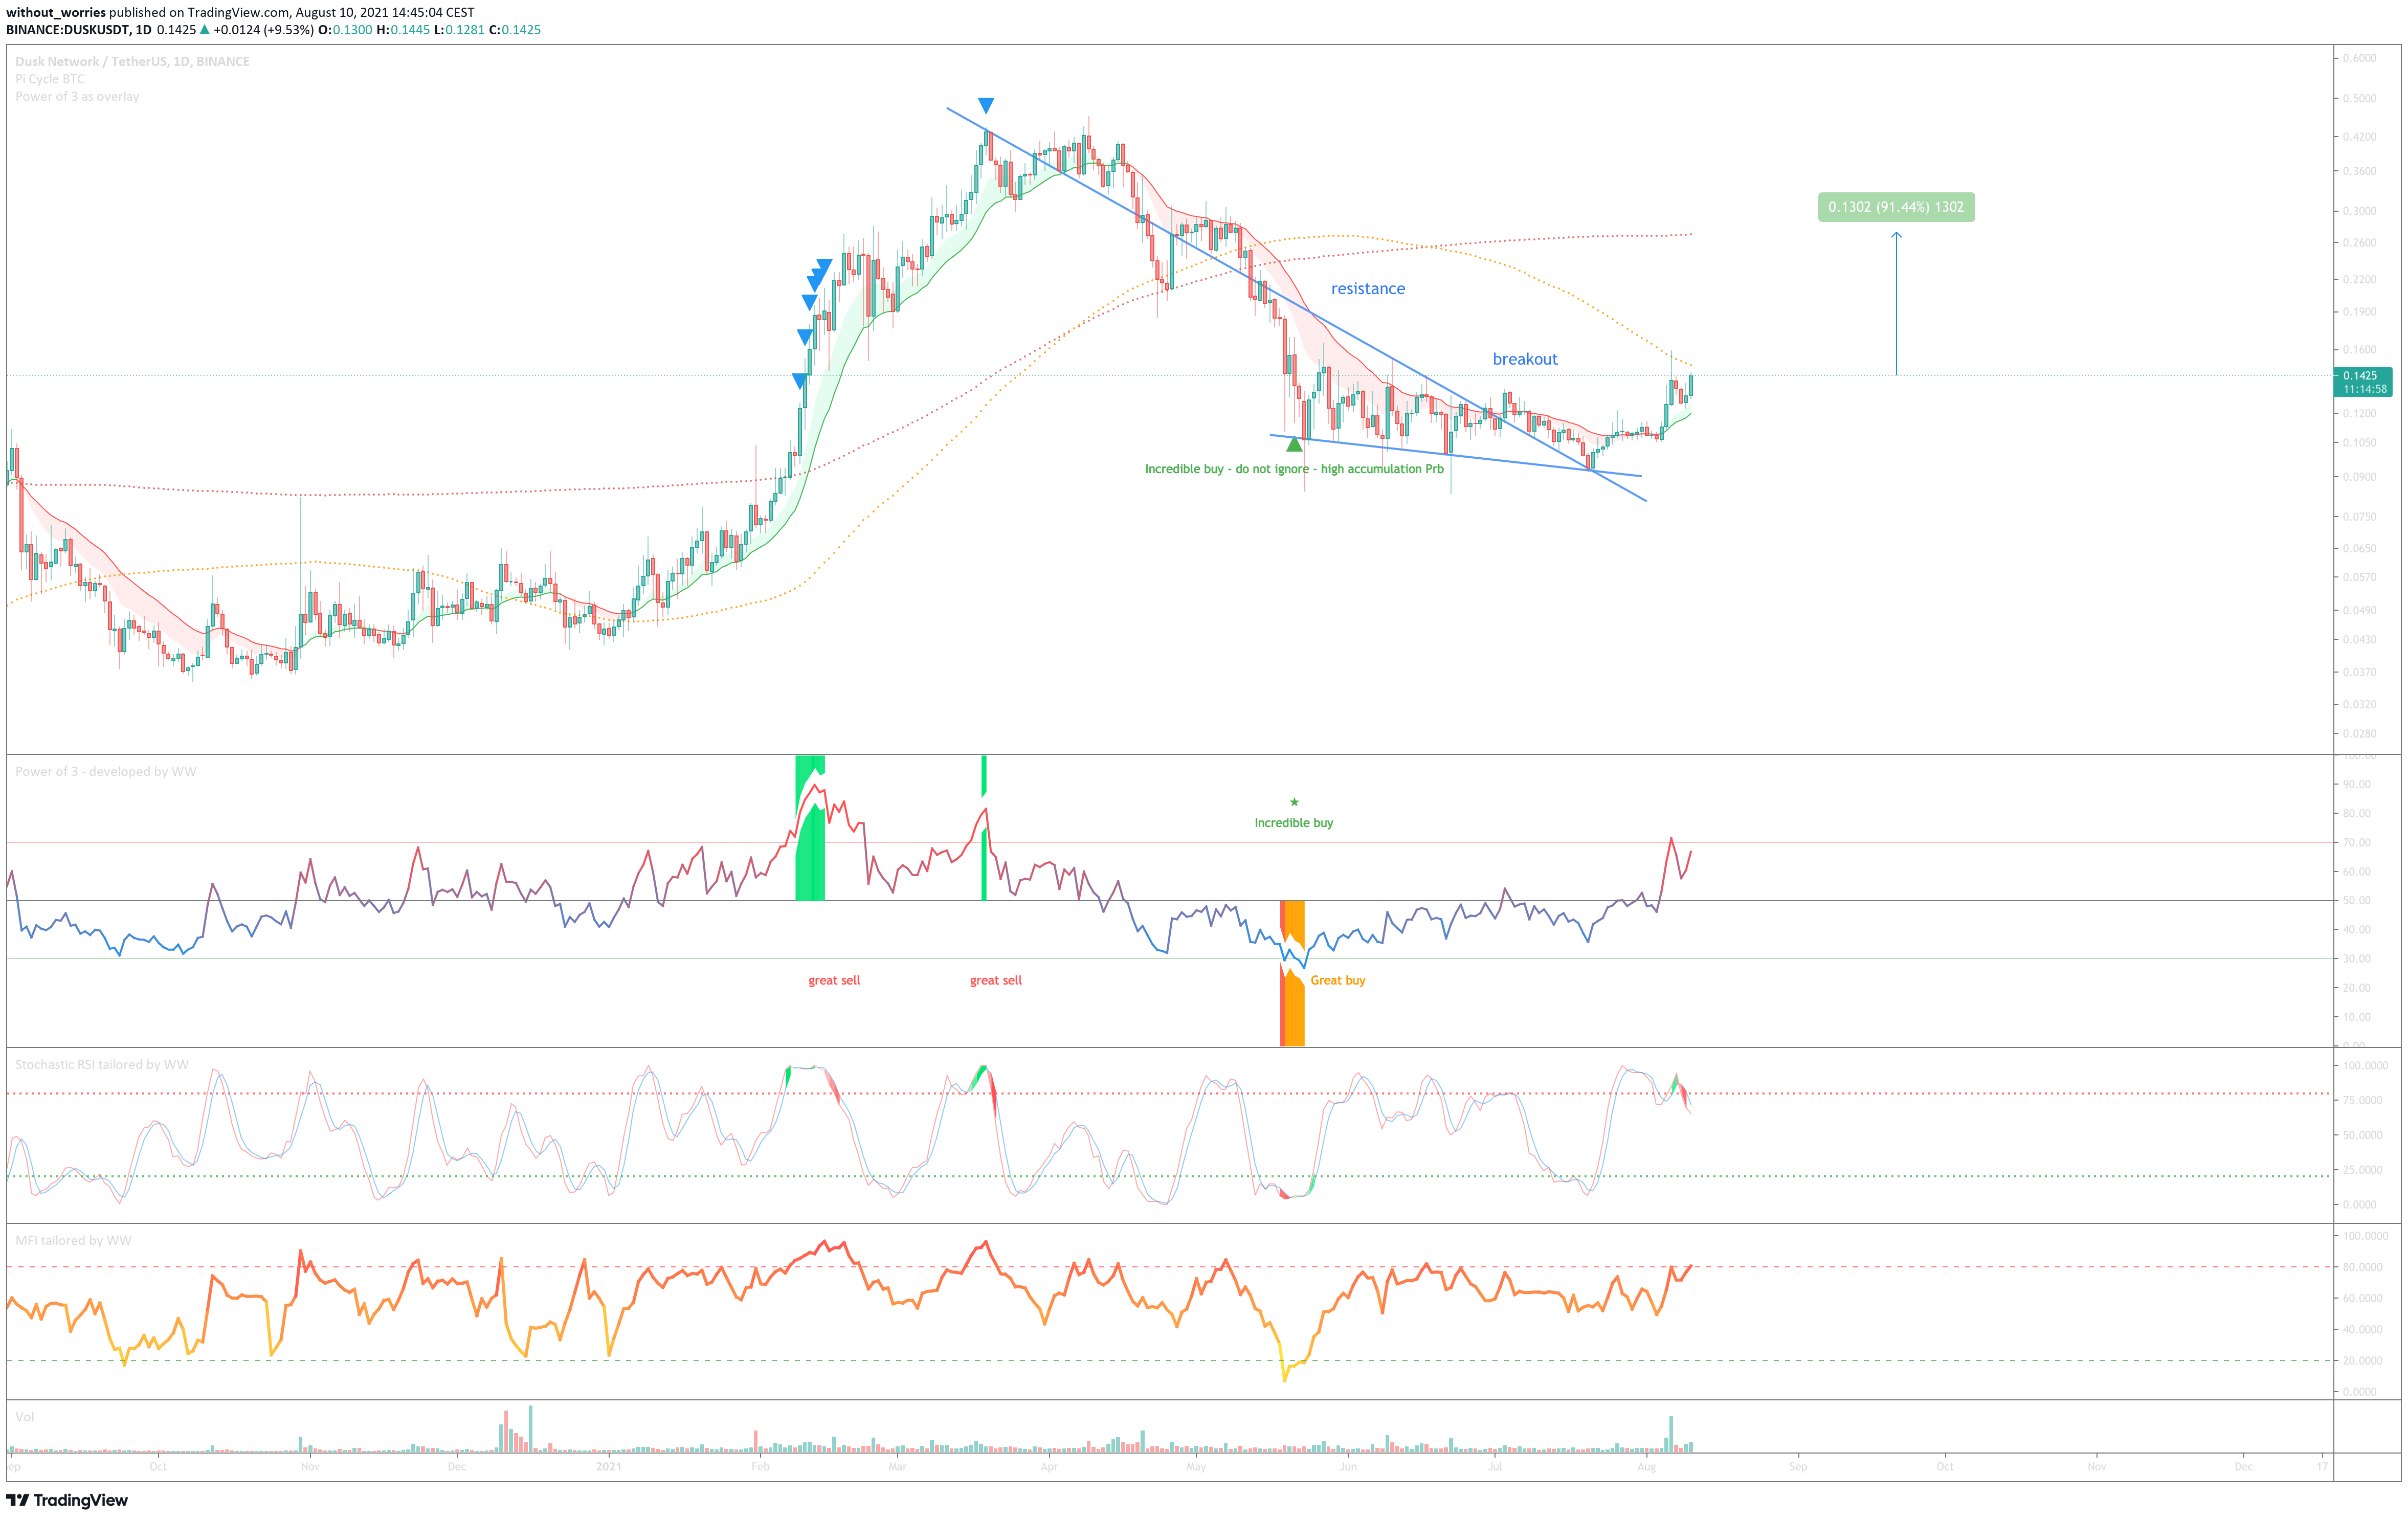Image resolution: width=2408 pixels, height=1519 pixels.
Task: Click the green up-triangle by the Incredible buy text
Action: point(1294,444)
